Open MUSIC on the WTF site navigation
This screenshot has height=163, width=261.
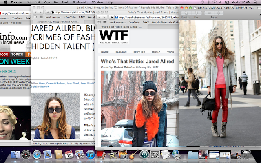(156, 52)
